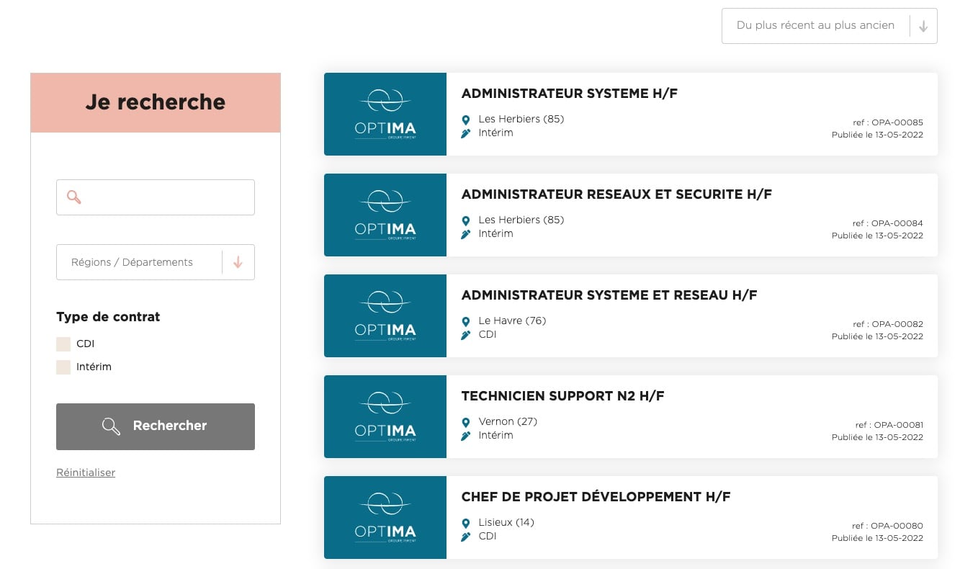This screenshot has width=978, height=569.
Task: Click the down arrow of the sort dropdown
Action: click(x=923, y=27)
